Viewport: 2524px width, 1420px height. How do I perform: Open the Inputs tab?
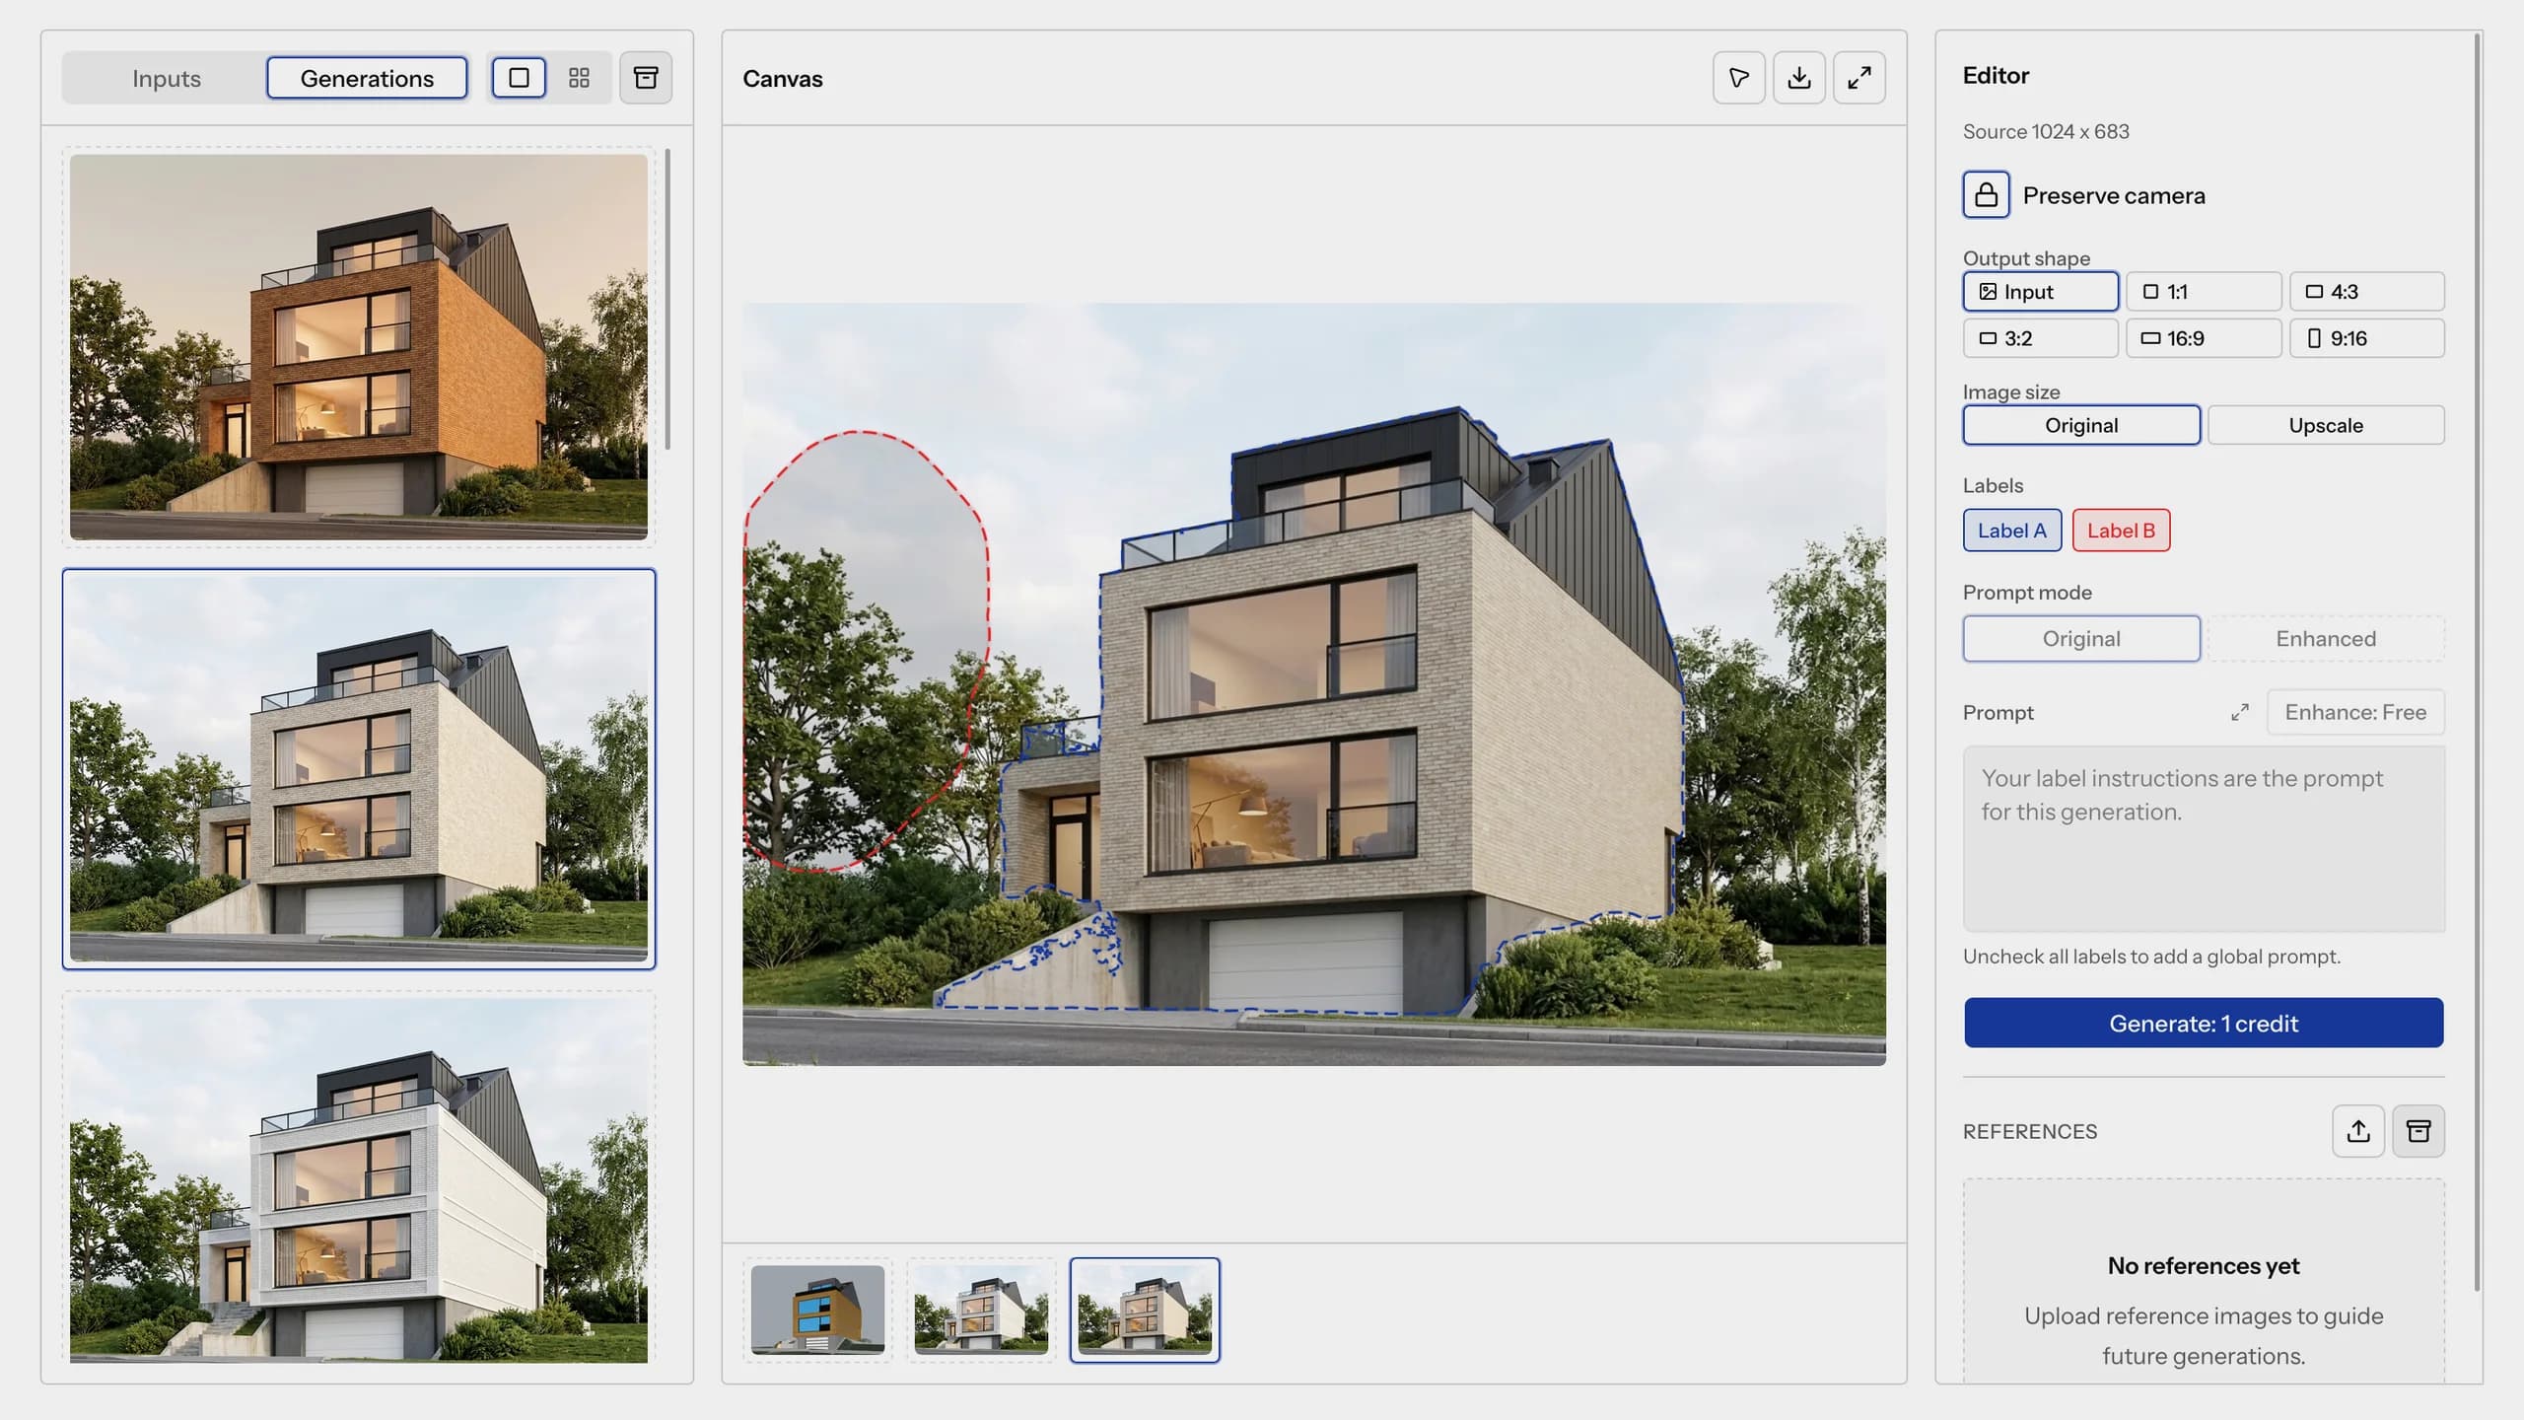pos(167,78)
